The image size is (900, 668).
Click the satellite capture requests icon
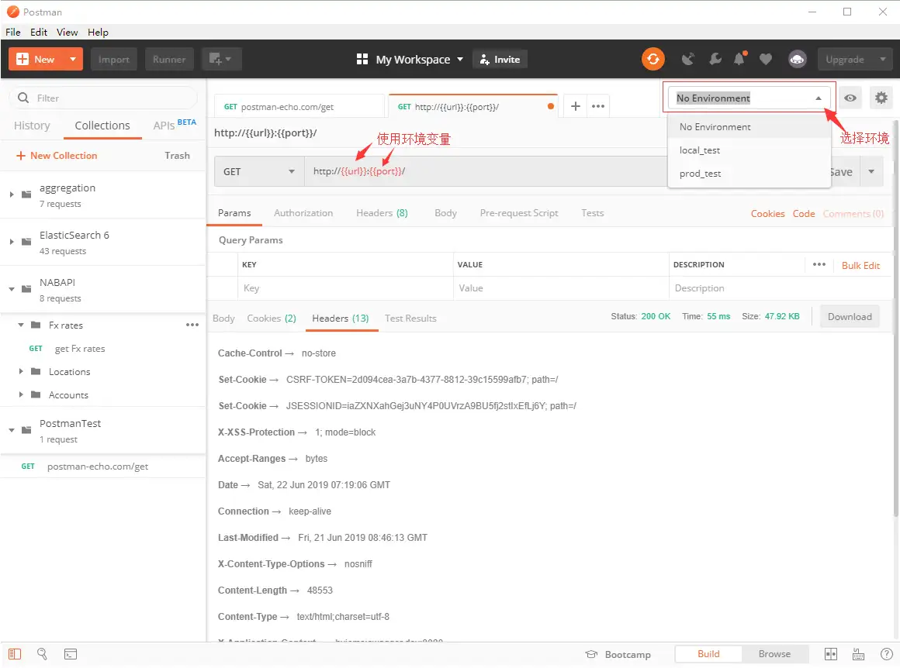687,59
